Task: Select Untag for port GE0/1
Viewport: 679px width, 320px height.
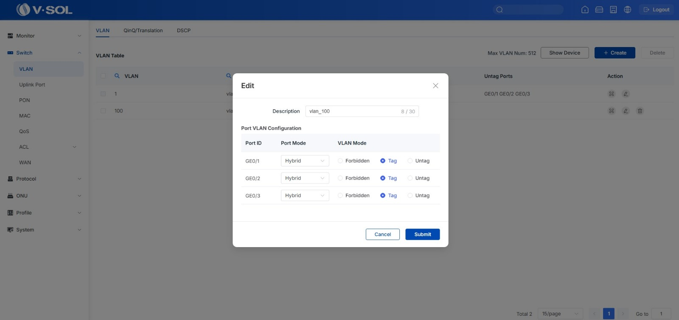Action: coord(410,161)
